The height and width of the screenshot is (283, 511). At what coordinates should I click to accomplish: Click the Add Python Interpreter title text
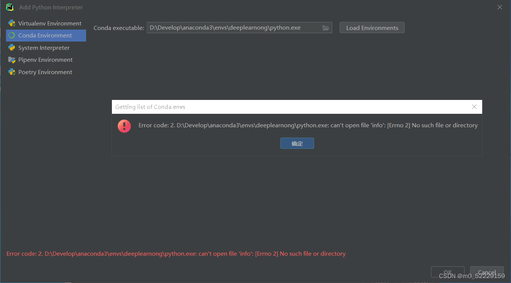tap(51, 7)
